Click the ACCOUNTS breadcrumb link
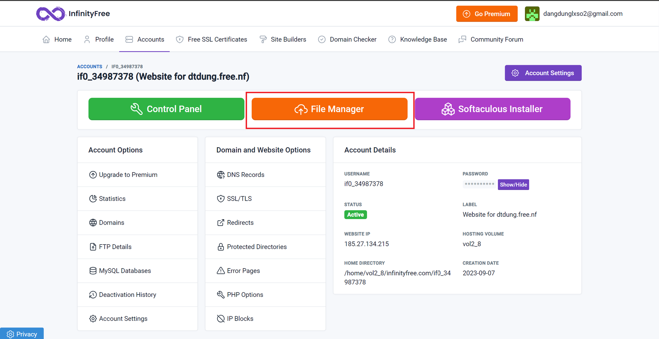Screen dimensions: 659x339 point(90,67)
